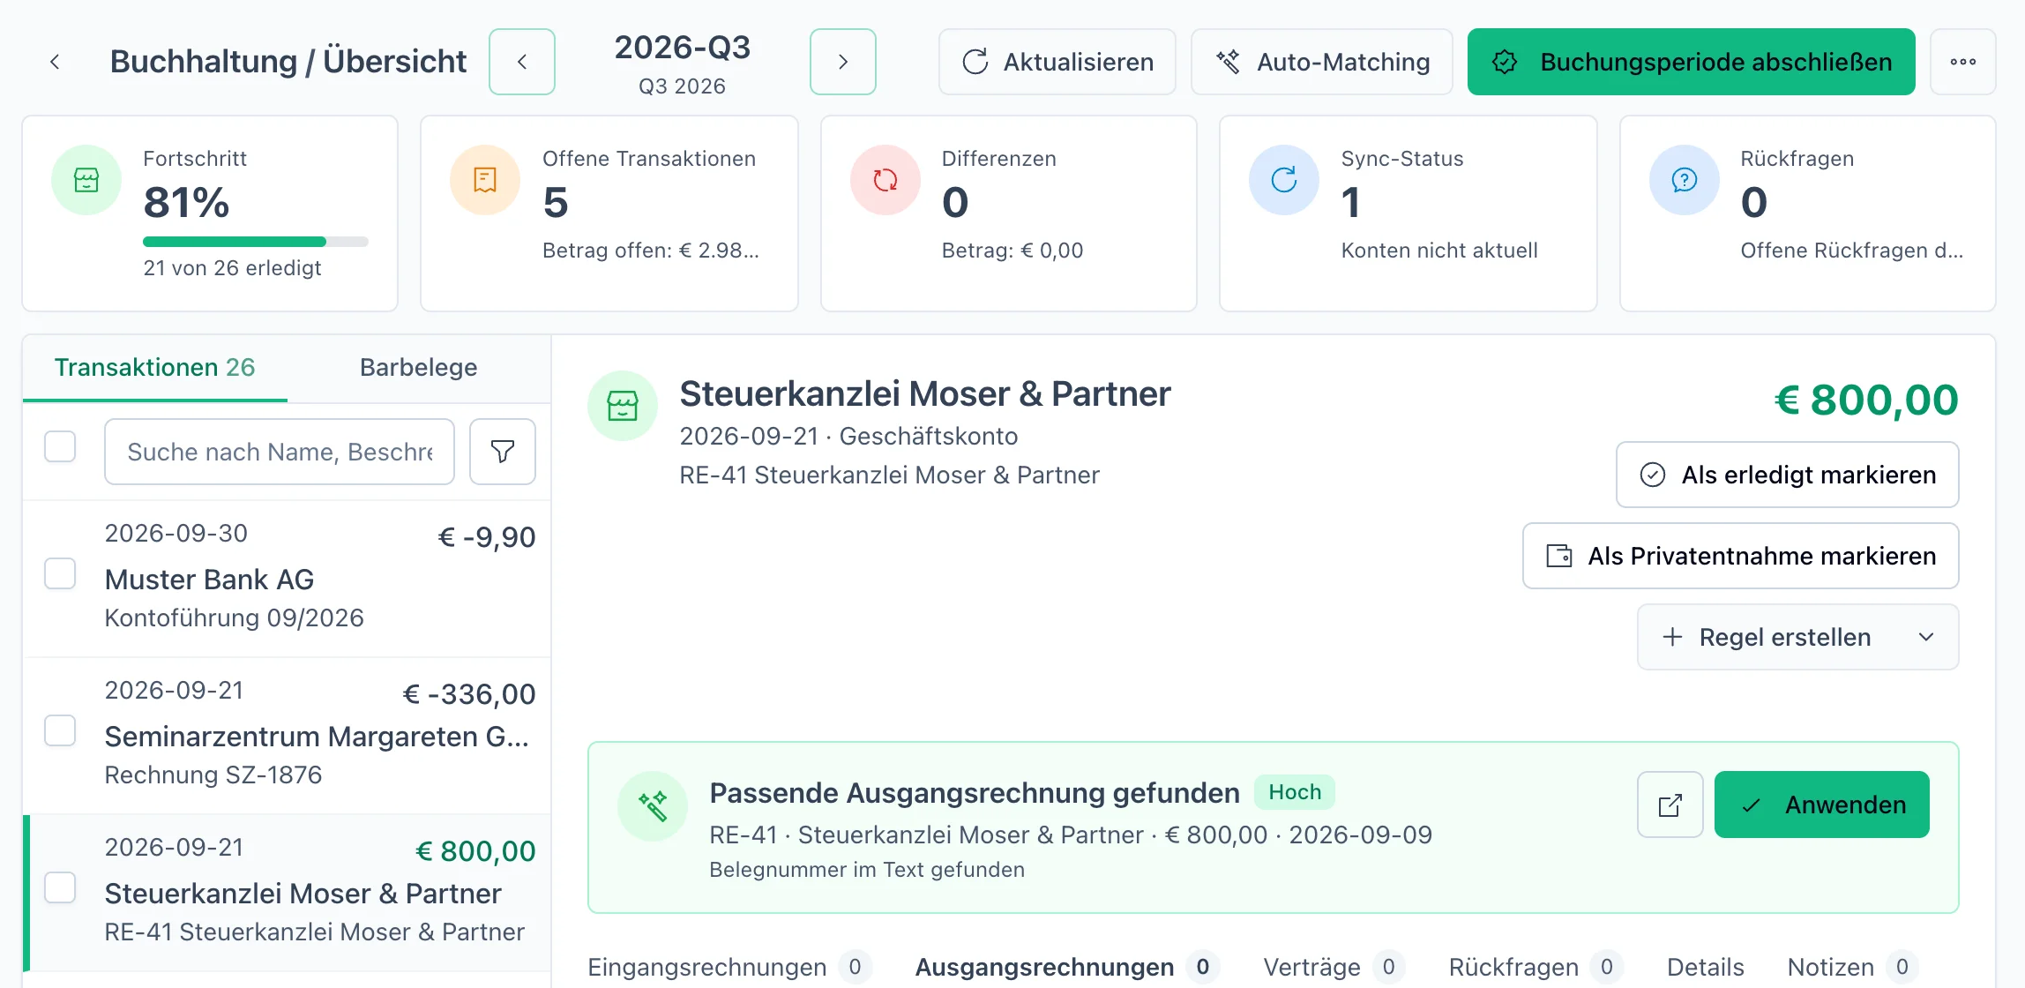The width and height of the screenshot is (2025, 988).
Task: Check the Muster Bank AG transaction
Action: coord(60,573)
